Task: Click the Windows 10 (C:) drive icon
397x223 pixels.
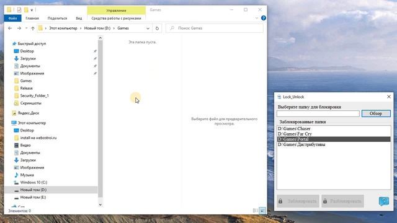Action: 16,182
